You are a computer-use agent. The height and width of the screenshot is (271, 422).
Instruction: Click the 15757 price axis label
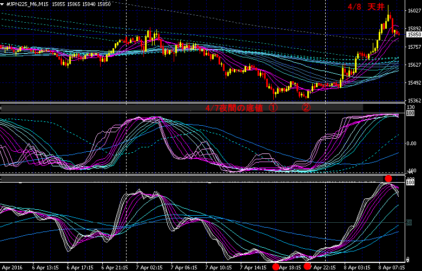(414, 47)
